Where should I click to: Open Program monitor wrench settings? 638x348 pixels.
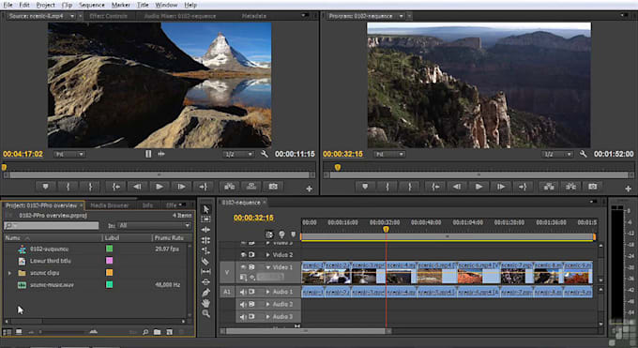(x=584, y=154)
